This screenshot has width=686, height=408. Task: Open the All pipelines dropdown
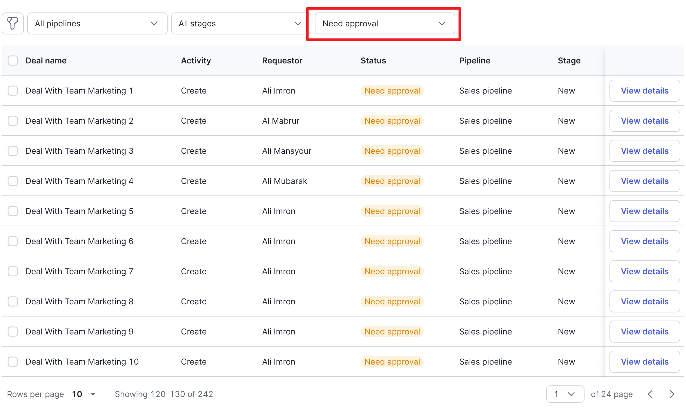click(x=97, y=23)
